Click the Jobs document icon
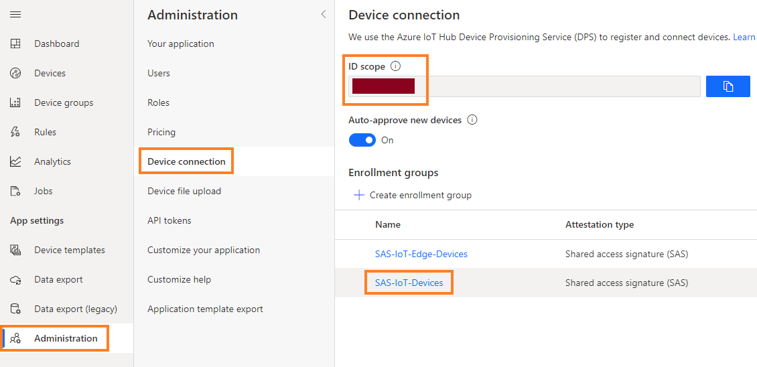Image resolution: width=757 pixels, height=367 pixels. pos(15,192)
